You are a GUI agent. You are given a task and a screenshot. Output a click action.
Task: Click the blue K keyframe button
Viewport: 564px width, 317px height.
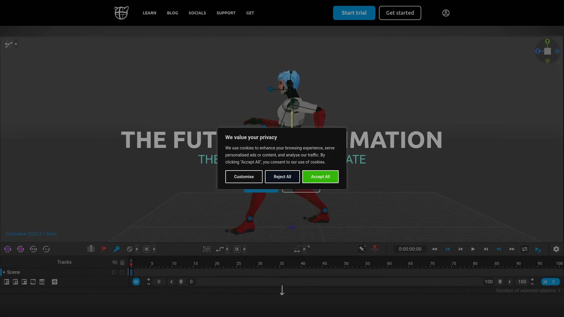pyautogui.click(x=136, y=282)
